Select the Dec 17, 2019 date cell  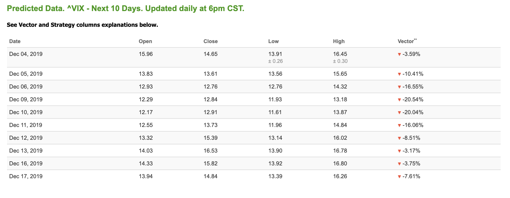[26, 176]
